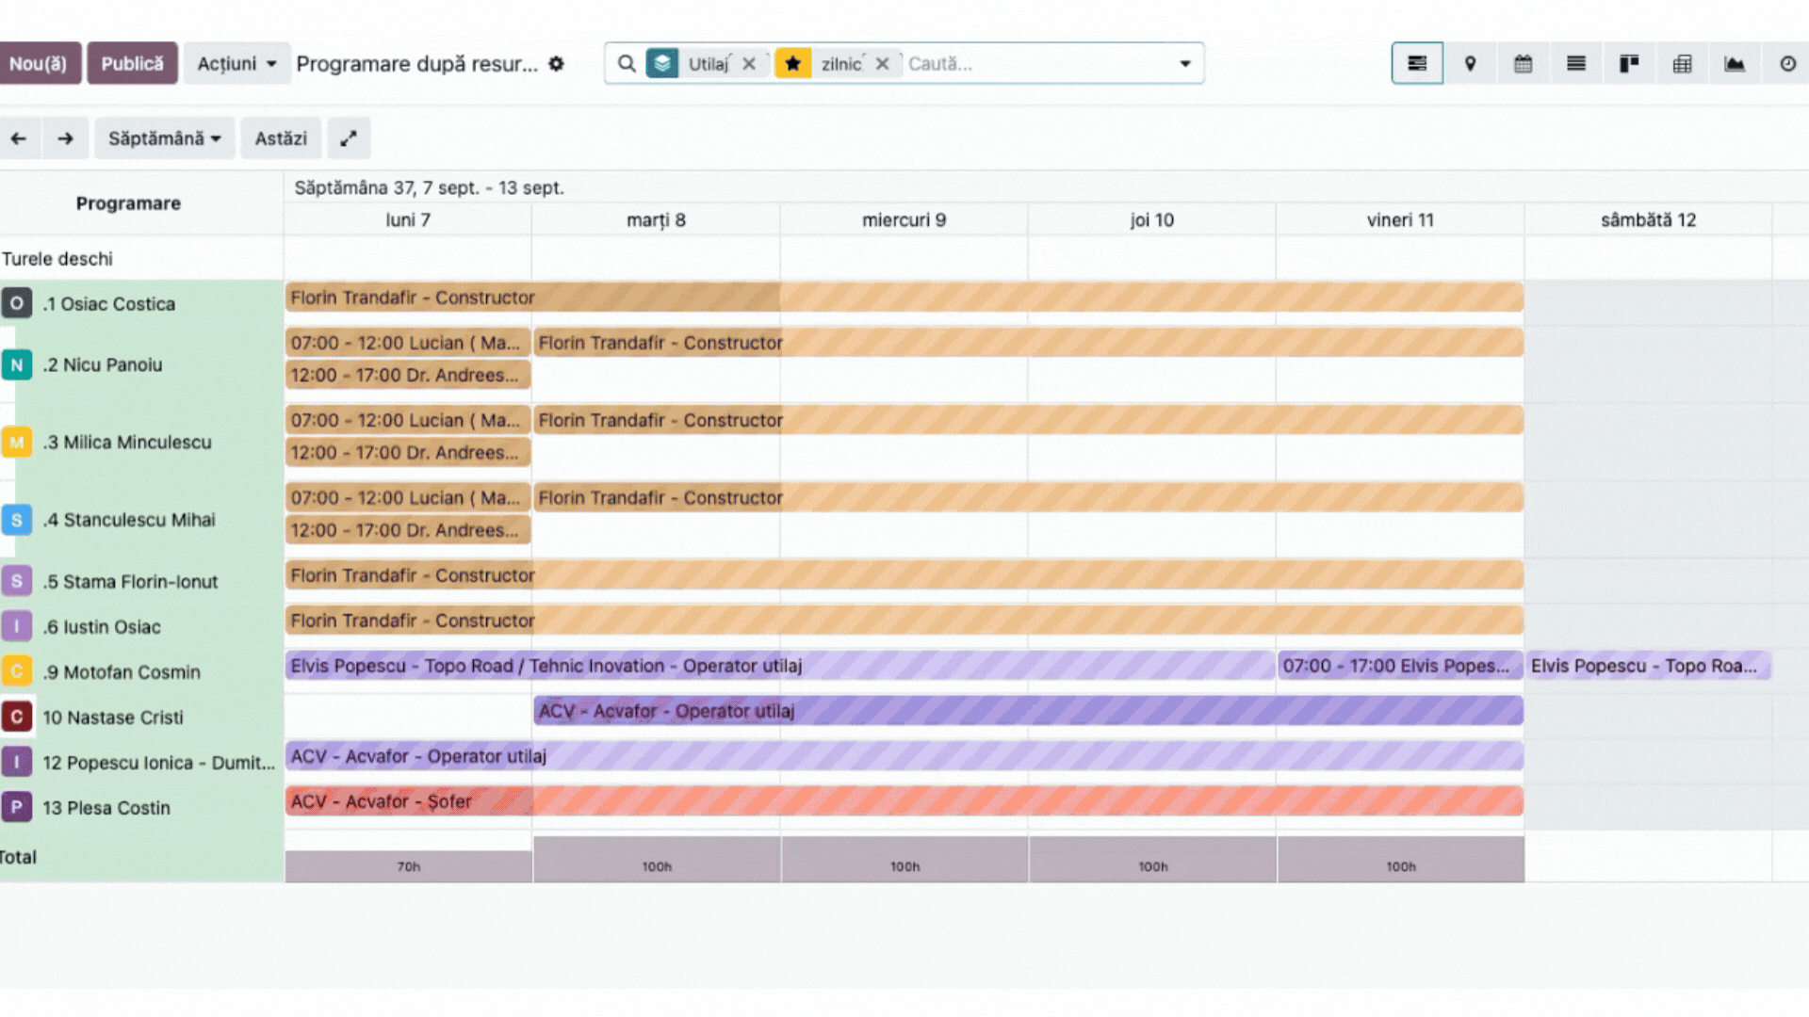Screen dimensions: 1809x1017
Task: Open the pivot table view icon
Action: tap(1682, 63)
